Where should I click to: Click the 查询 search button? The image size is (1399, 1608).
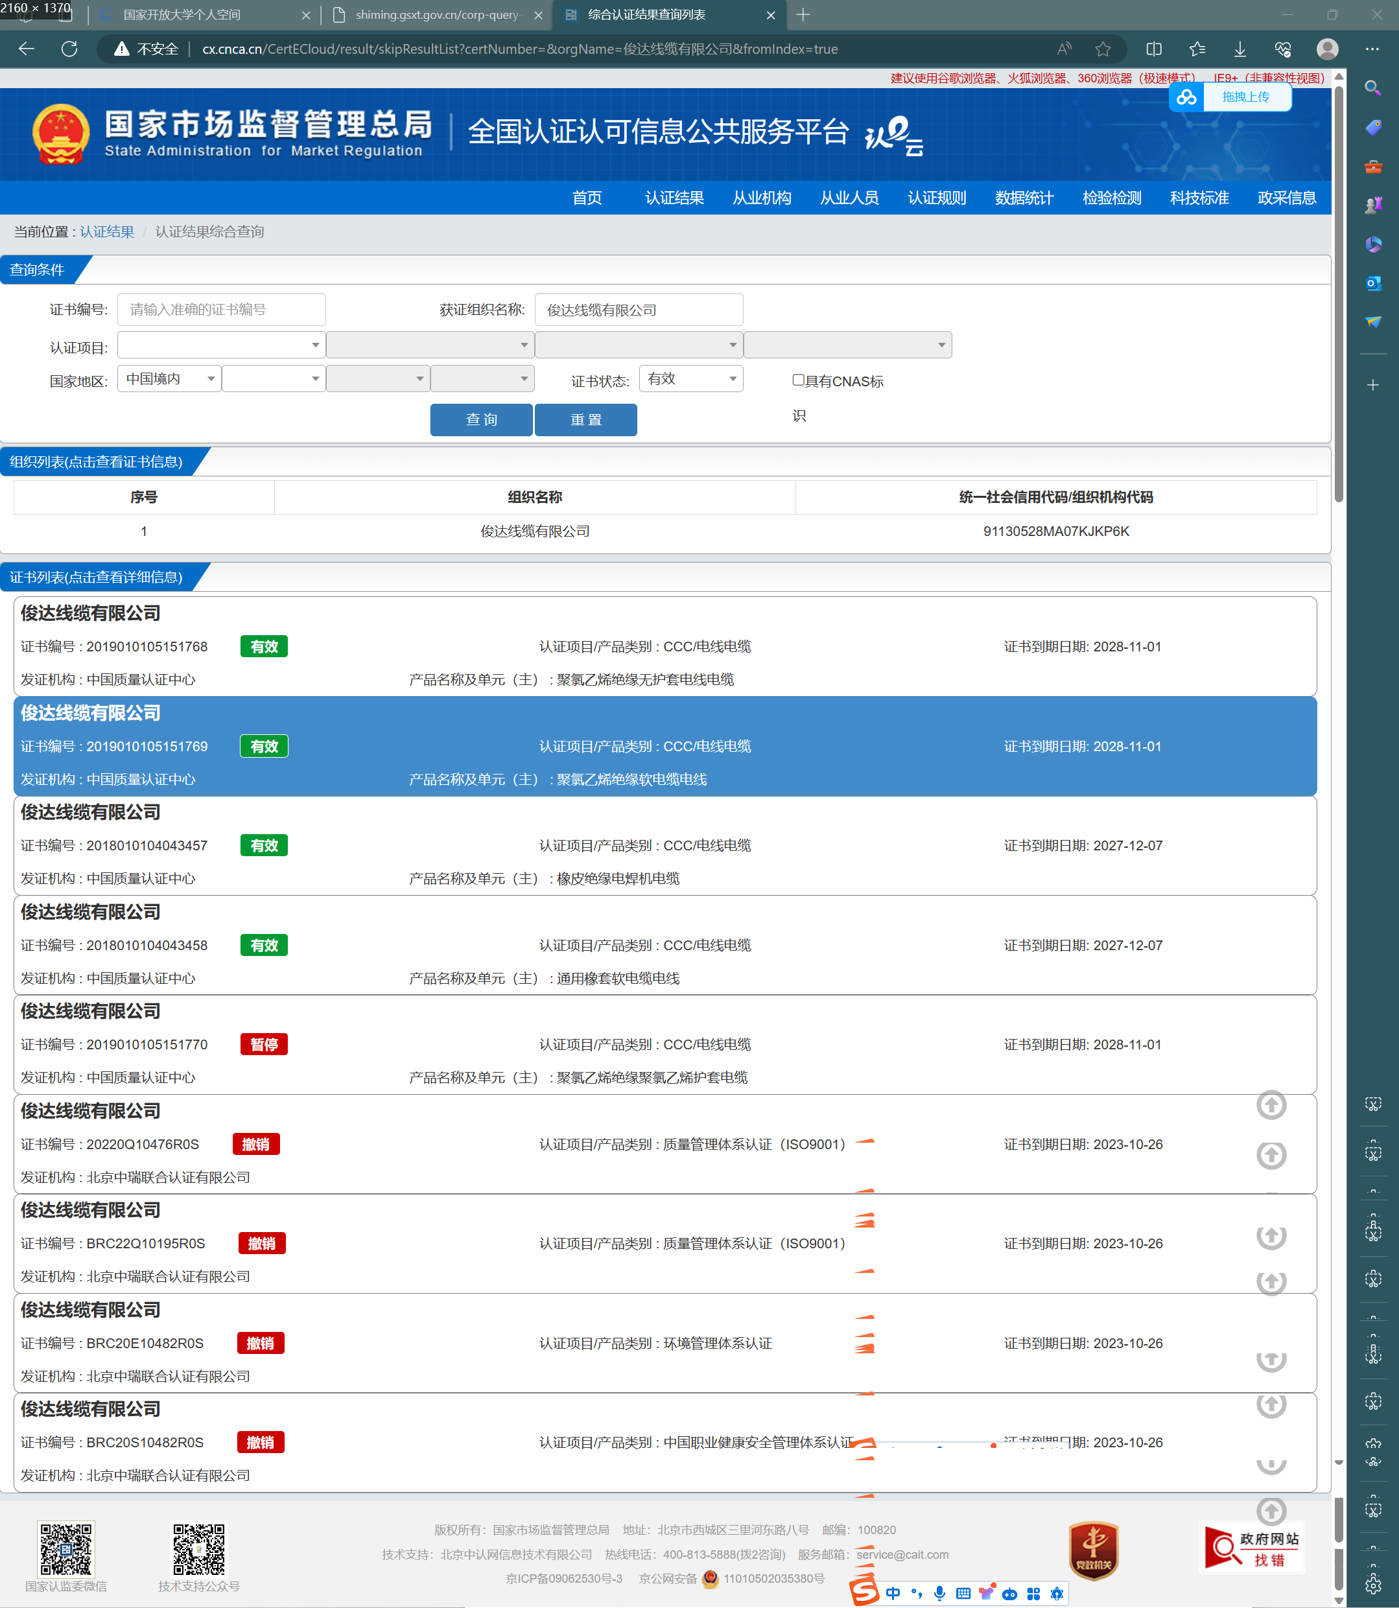[x=482, y=419]
